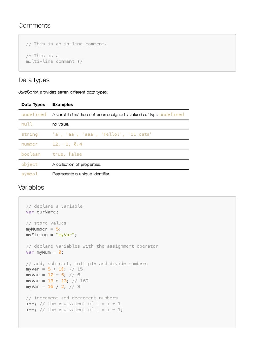Select the boolean data type cell
The image size is (254, 339).
(31, 154)
